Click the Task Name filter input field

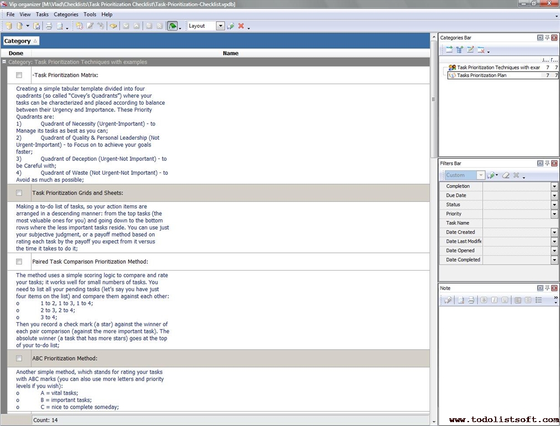pyautogui.click(x=519, y=223)
